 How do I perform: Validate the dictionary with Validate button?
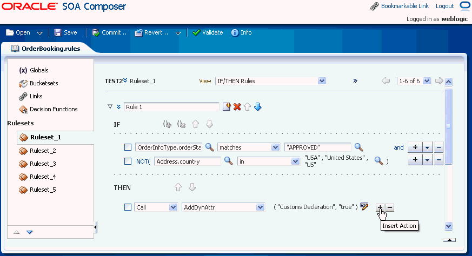click(208, 32)
